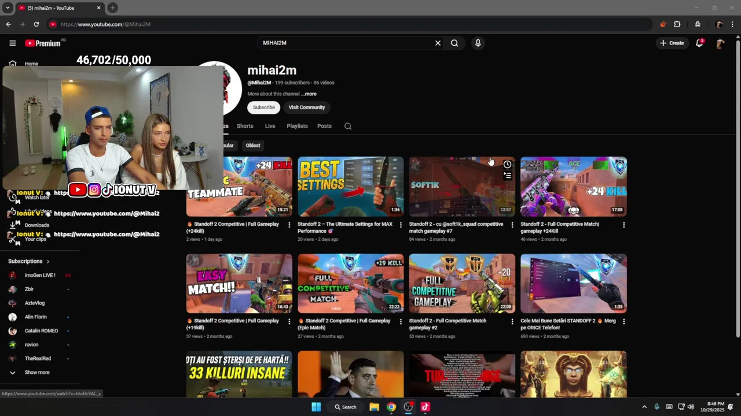Go back in browser

click(8, 24)
